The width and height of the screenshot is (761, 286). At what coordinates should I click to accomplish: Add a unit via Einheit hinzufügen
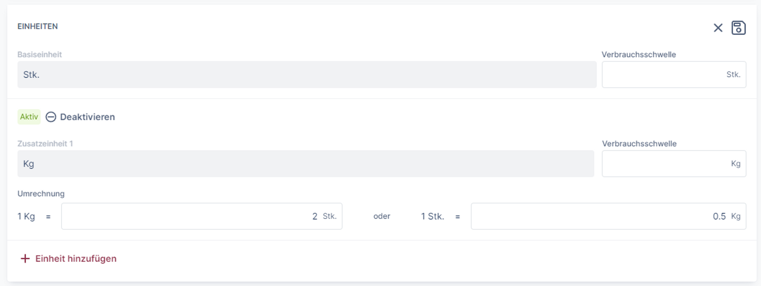pos(76,259)
